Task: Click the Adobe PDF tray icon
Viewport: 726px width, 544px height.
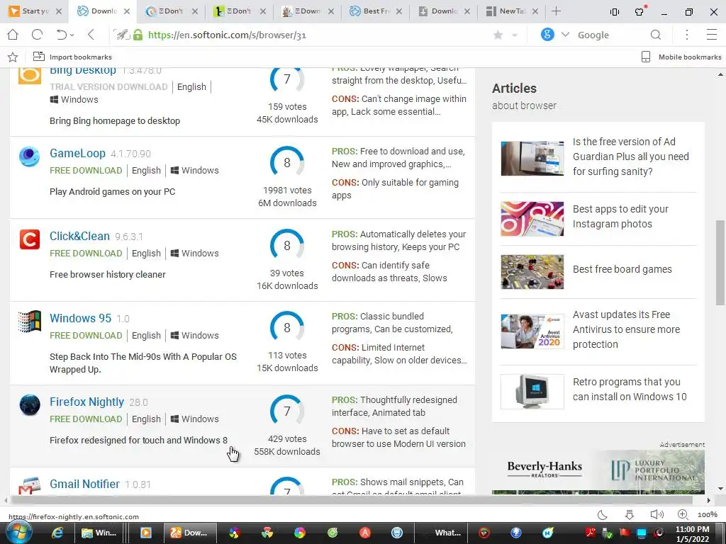Action: coord(591,533)
